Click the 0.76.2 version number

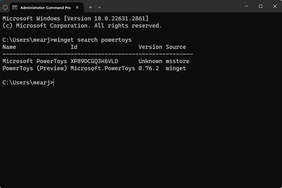click(x=148, y=68)
